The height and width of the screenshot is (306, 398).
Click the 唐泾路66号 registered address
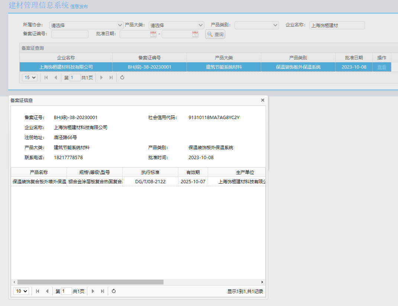tap(65, 138)
